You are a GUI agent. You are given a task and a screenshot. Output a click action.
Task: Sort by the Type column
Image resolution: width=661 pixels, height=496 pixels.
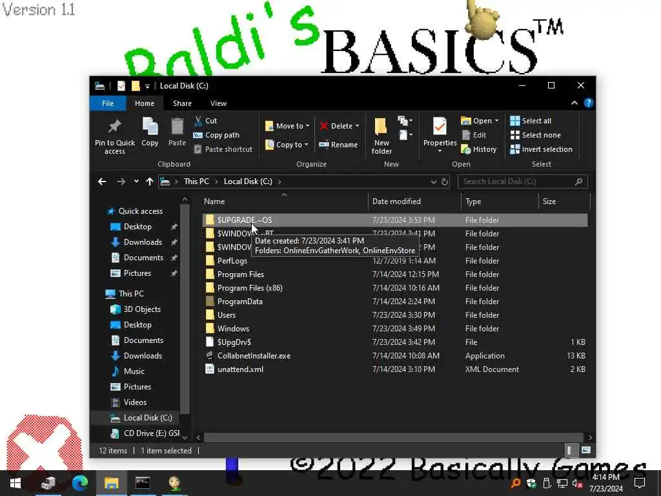click(x=500, y=201)
